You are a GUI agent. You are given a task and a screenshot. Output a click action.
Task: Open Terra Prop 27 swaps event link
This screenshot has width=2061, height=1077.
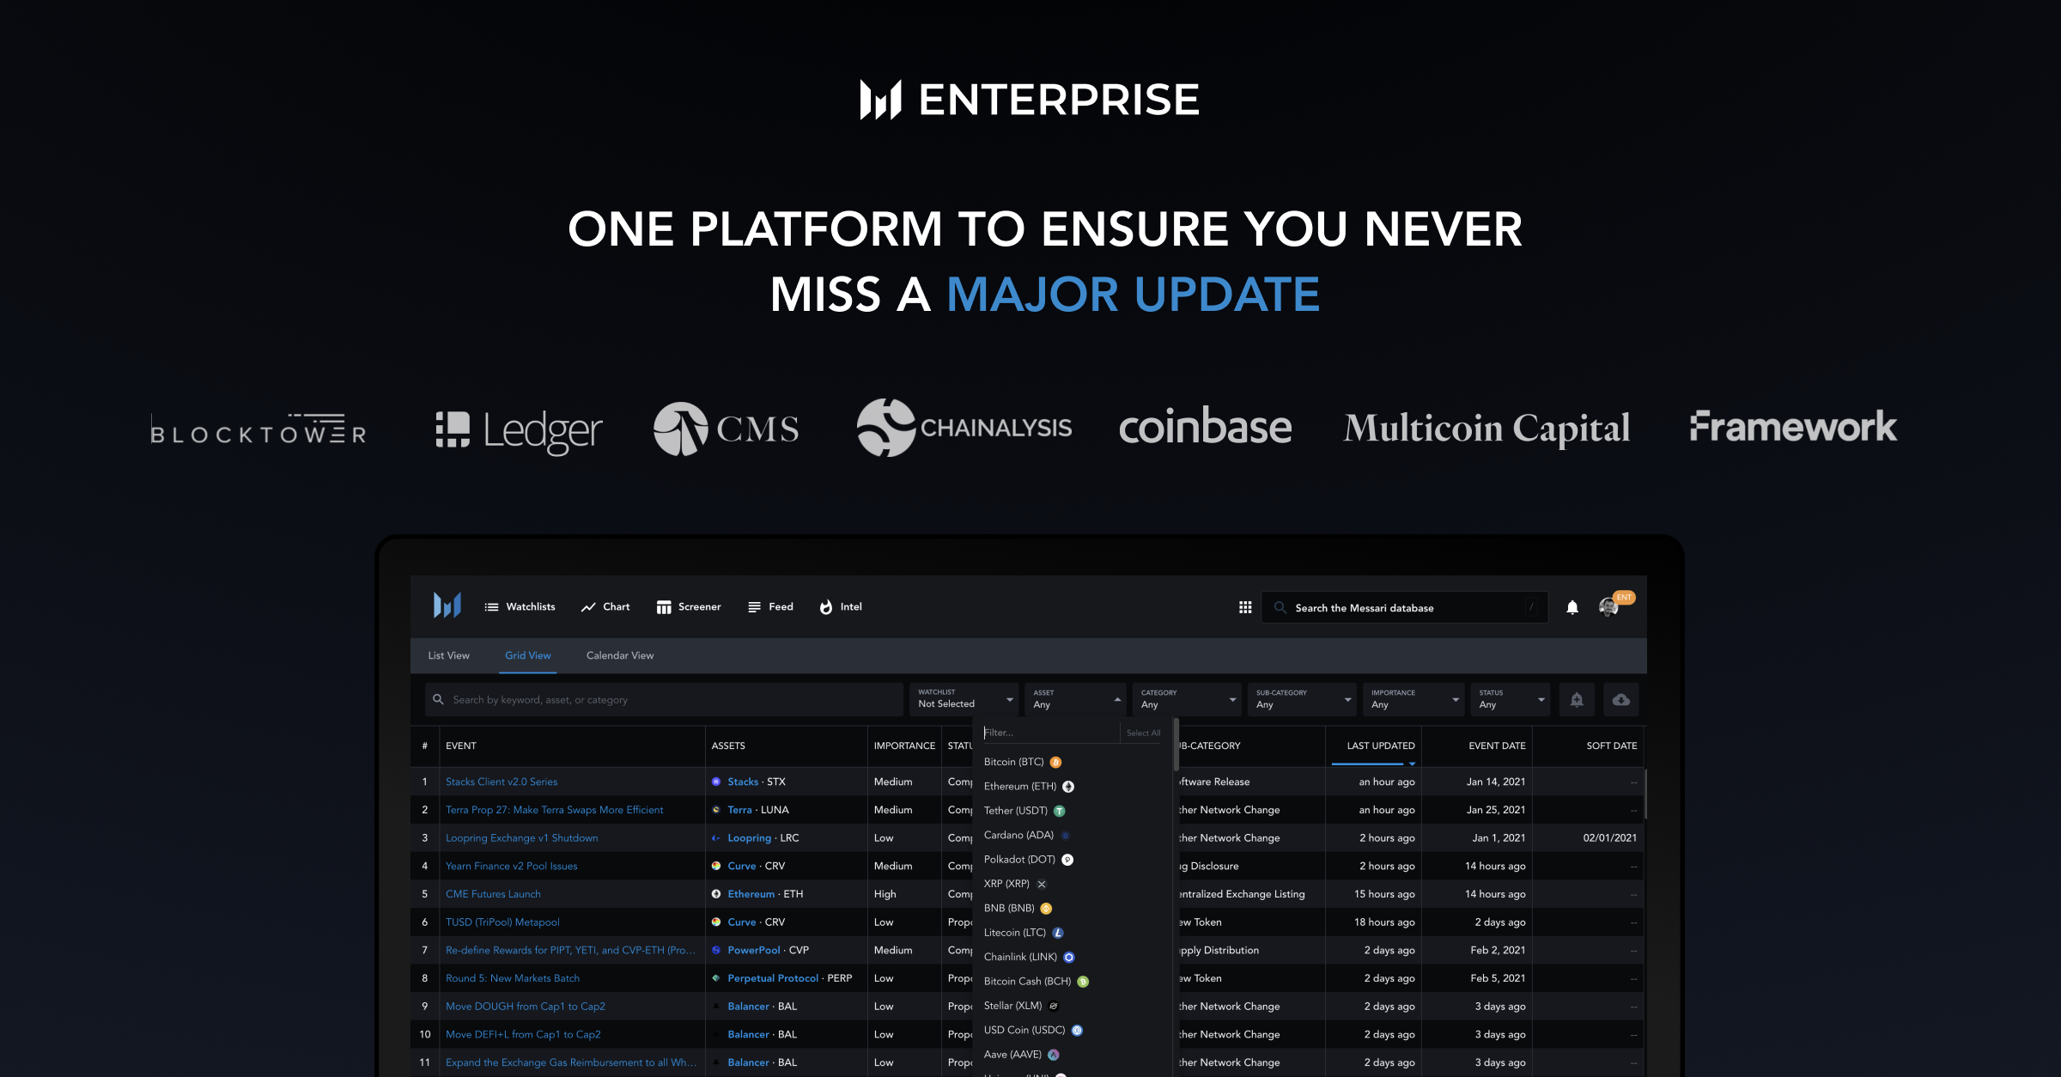coord(555,810)
